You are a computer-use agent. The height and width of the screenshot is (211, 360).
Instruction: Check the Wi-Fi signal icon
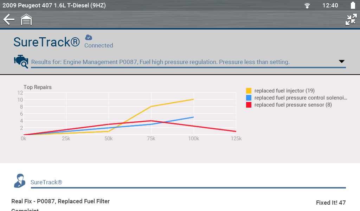(x=307, y=5)
